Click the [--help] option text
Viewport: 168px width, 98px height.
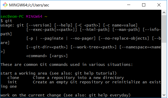[x=63, y=25]
